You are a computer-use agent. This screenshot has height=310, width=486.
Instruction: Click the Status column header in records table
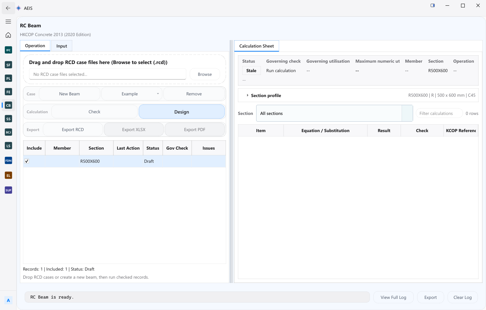pyautogui.click(x=153, y=148)
